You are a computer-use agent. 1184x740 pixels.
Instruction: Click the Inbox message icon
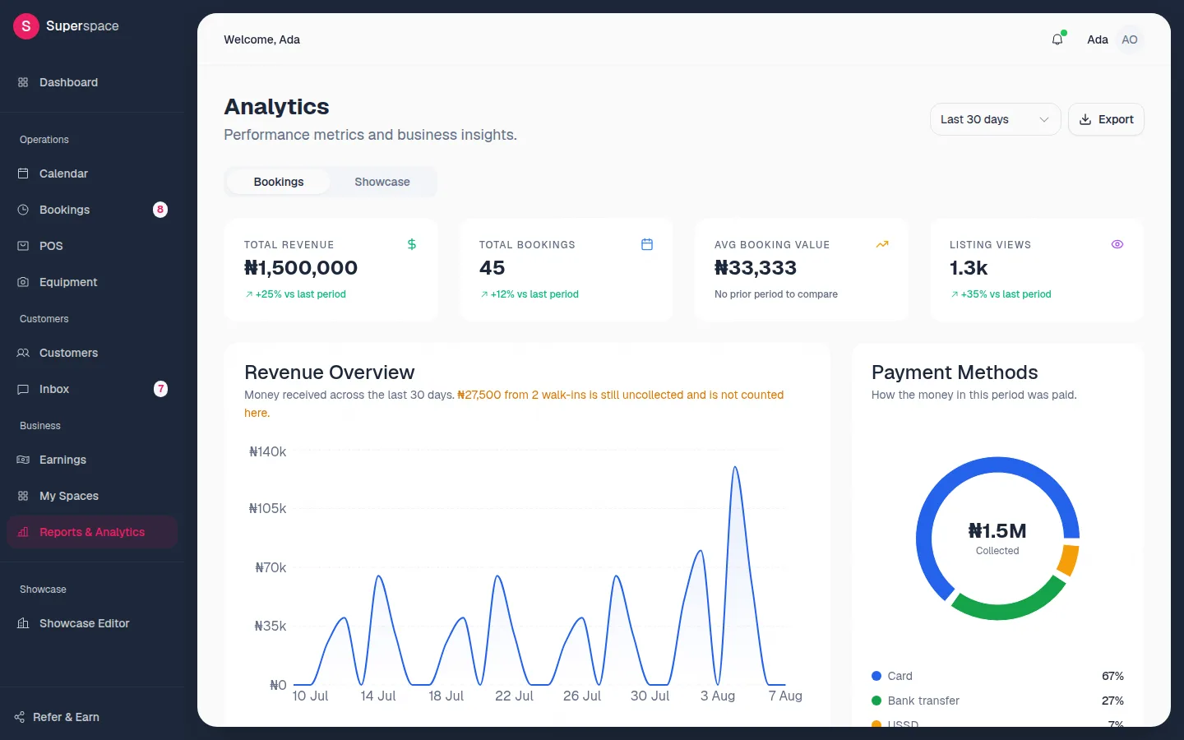pyautogui.click(x=23, y=389)
